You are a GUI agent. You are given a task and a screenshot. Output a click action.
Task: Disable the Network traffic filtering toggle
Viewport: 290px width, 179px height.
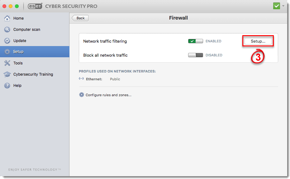(196, 41)
